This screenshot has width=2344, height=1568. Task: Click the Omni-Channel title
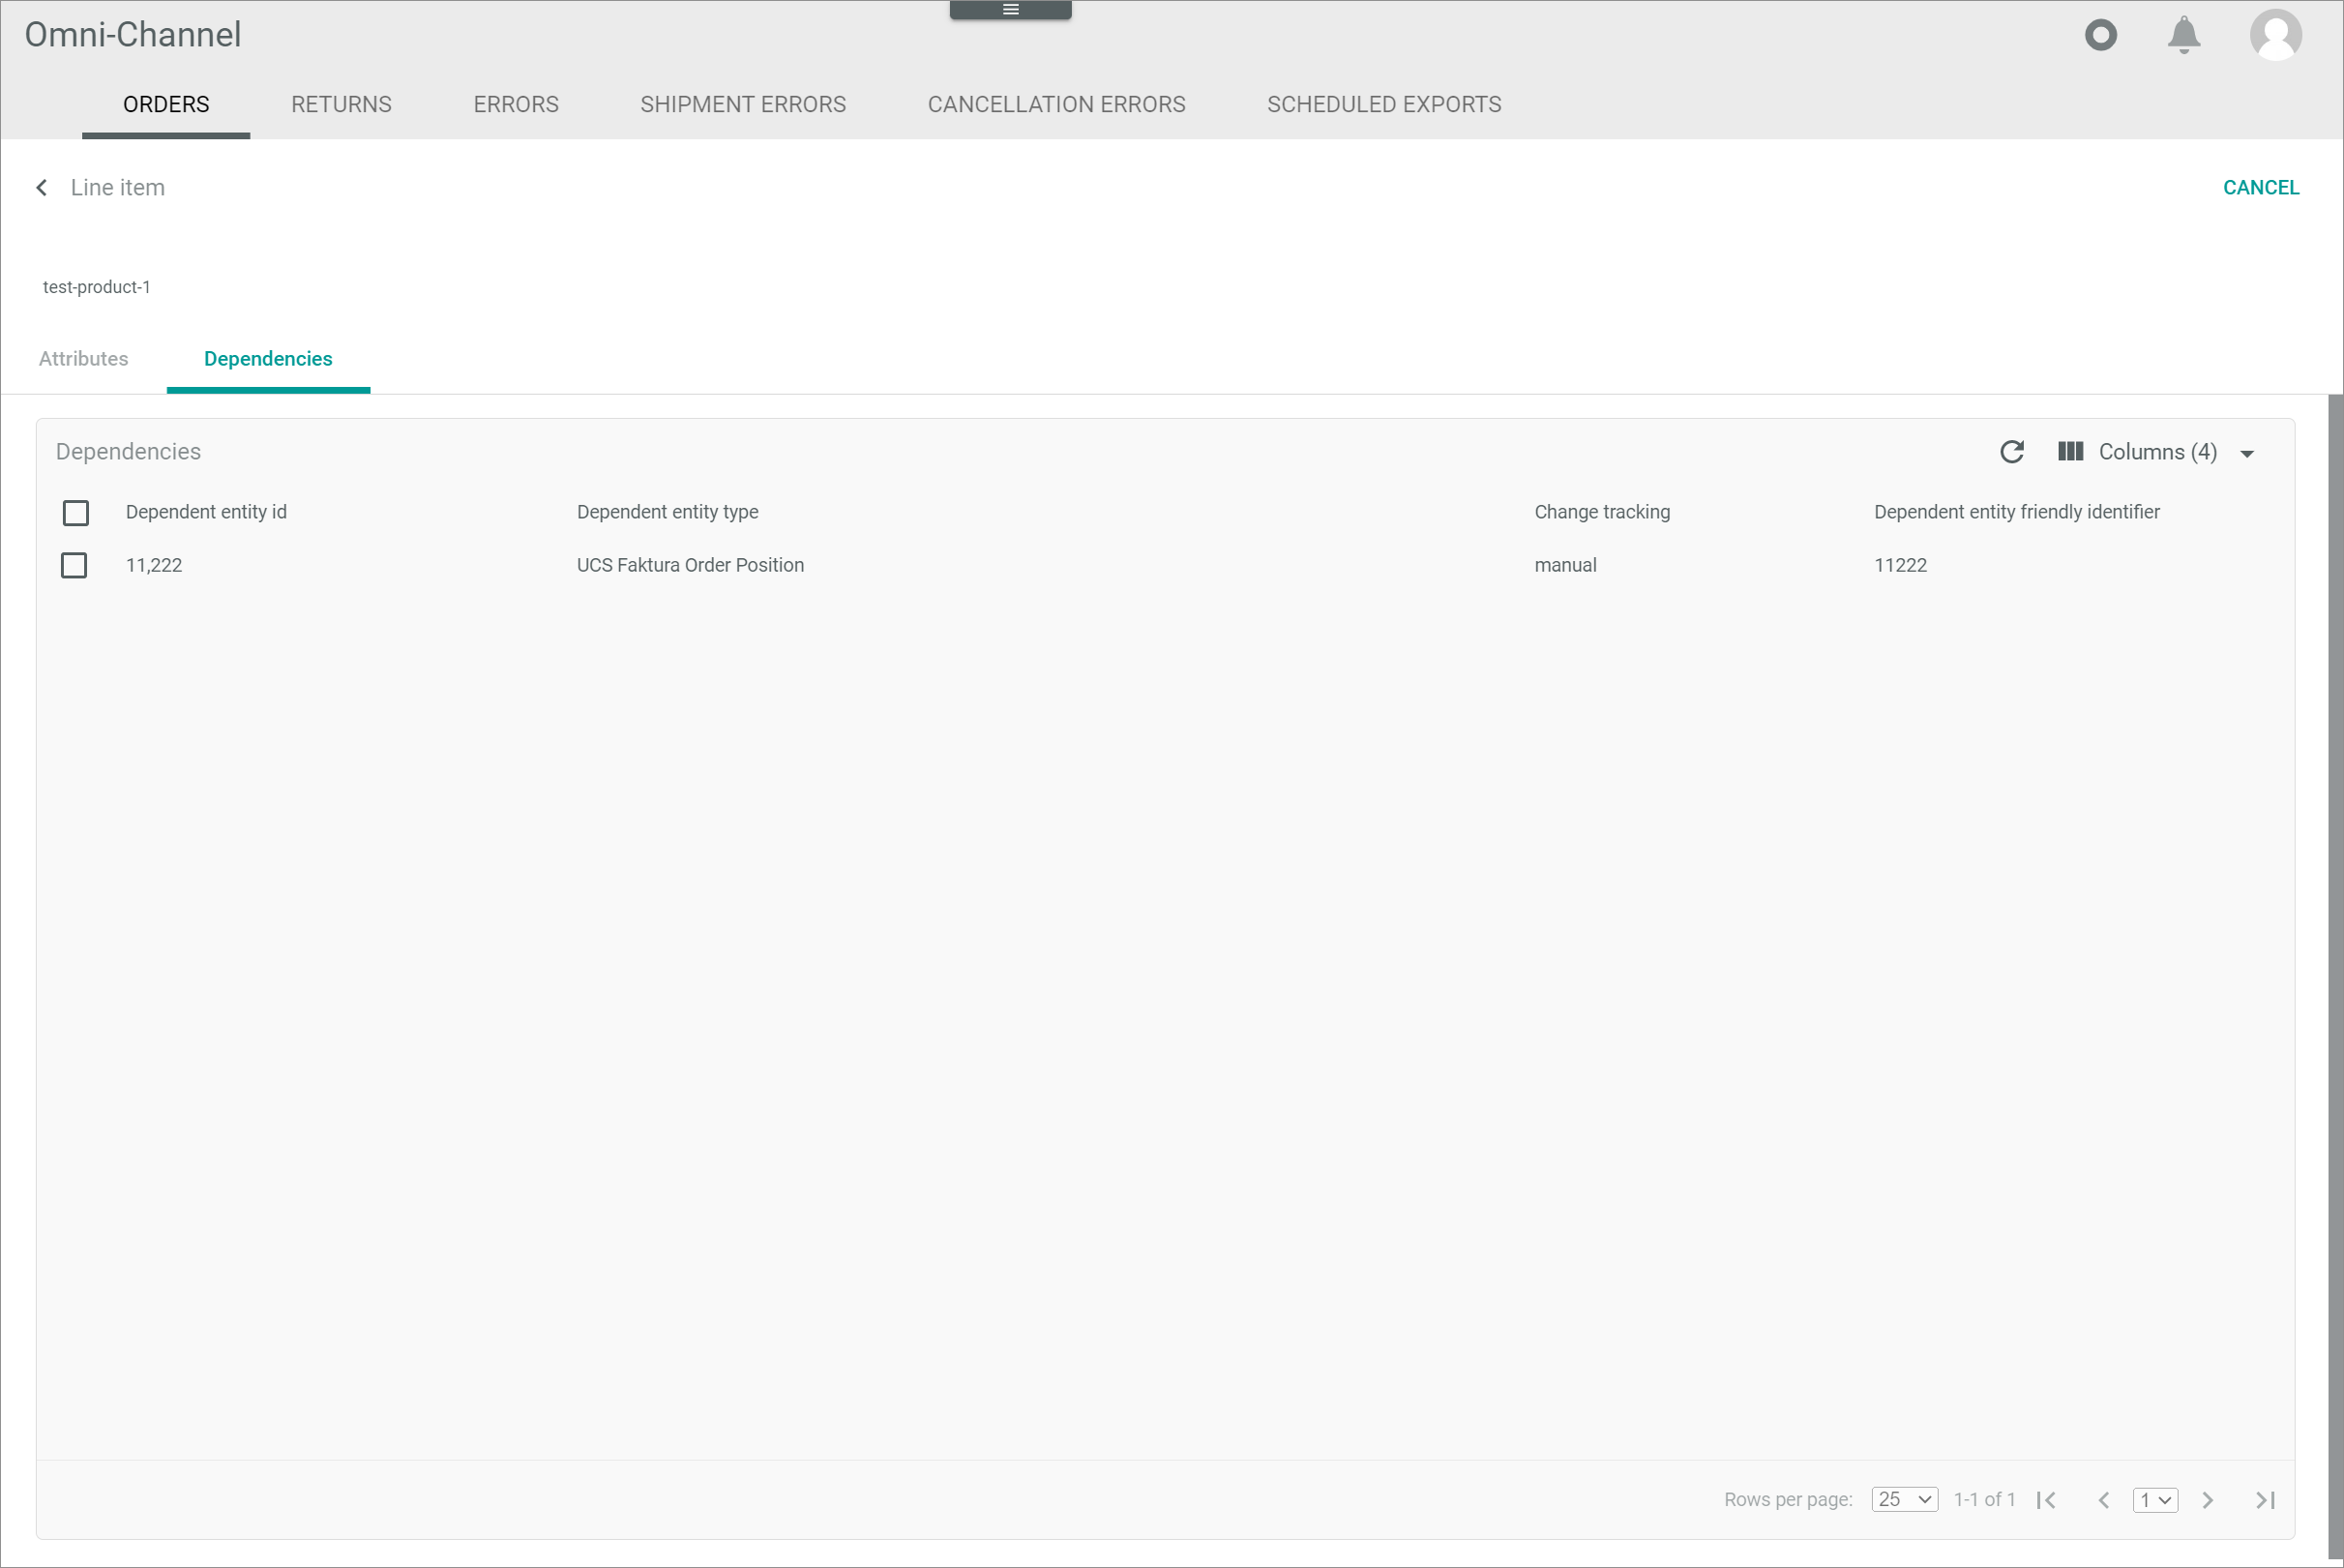[133, 35]
